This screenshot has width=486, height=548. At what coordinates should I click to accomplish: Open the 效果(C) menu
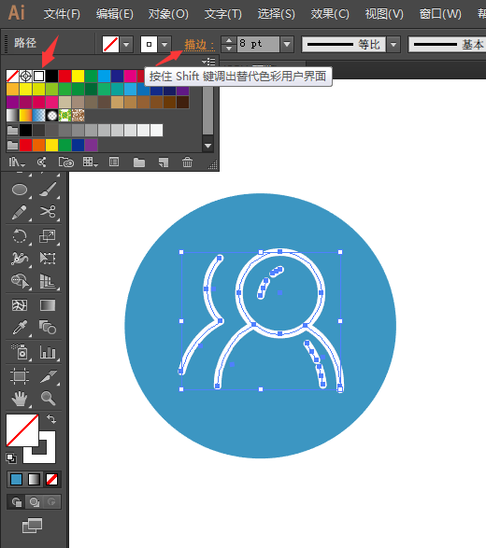[330, 14]
